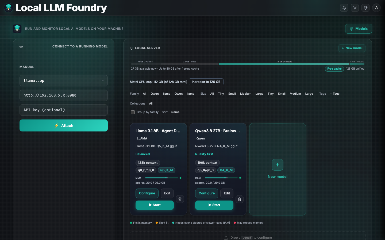Click the Balanced preset label

click(143, 154)
